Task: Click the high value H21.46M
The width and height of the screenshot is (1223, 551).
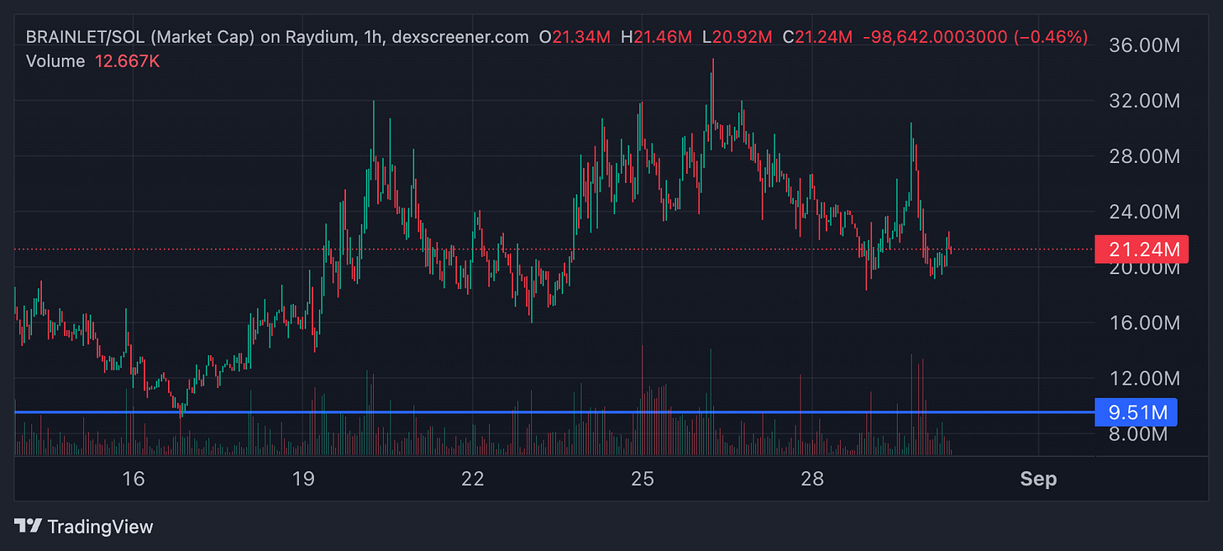Action: tap(657, 37)
